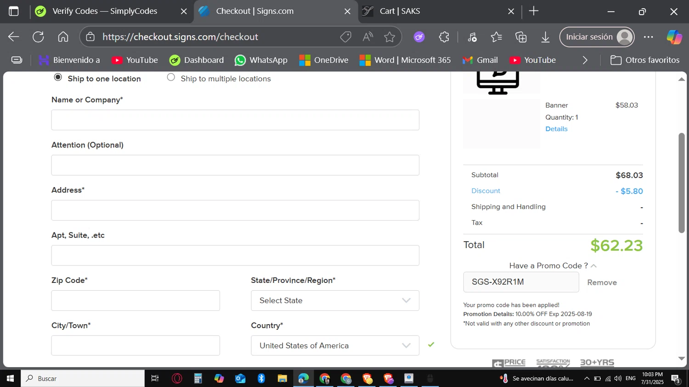Launch Opera from the taskbar
Viewport: 689px width, 387px height.
(177, 378)
